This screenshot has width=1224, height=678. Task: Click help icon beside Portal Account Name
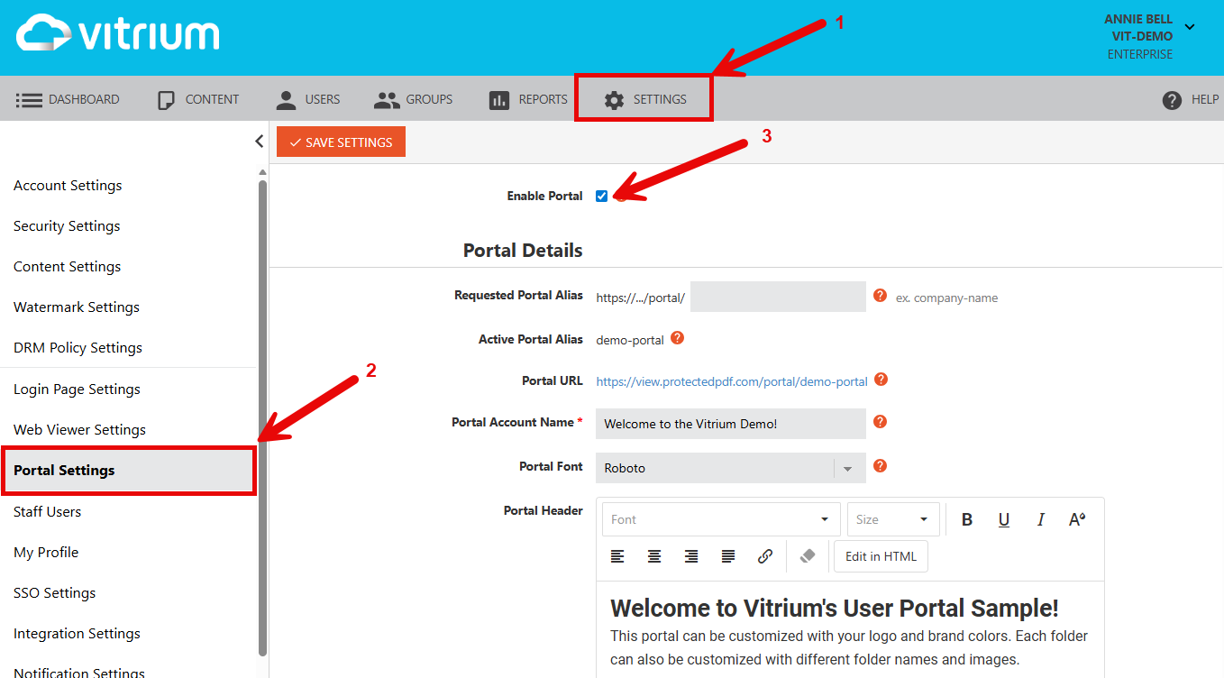click(881, 421)
